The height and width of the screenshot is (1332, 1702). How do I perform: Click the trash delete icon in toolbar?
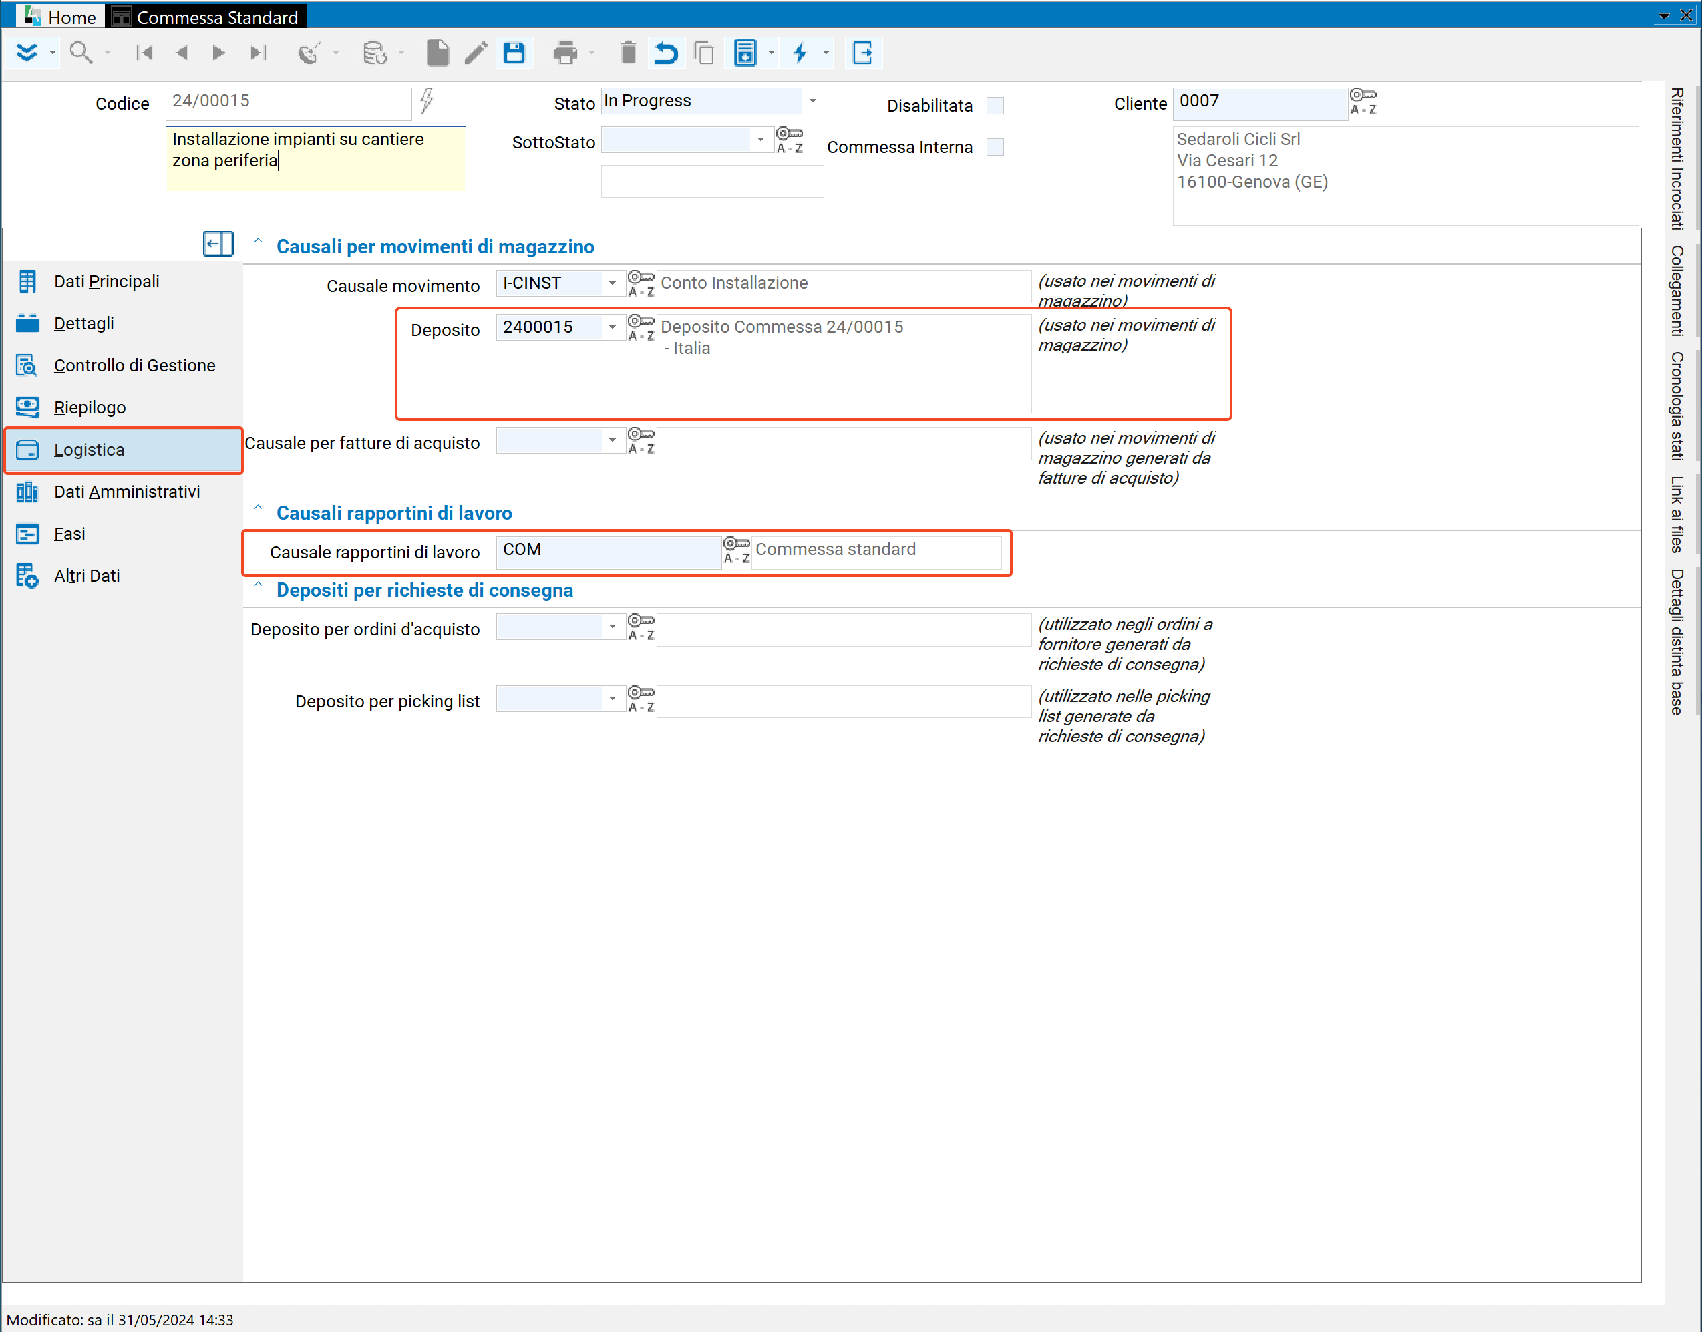(x=628, y=53)
